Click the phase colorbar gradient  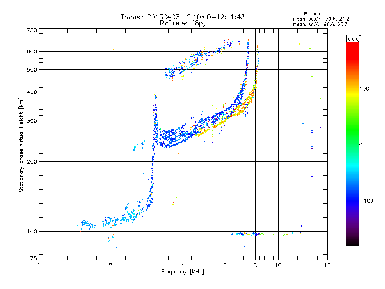[352, 144]
